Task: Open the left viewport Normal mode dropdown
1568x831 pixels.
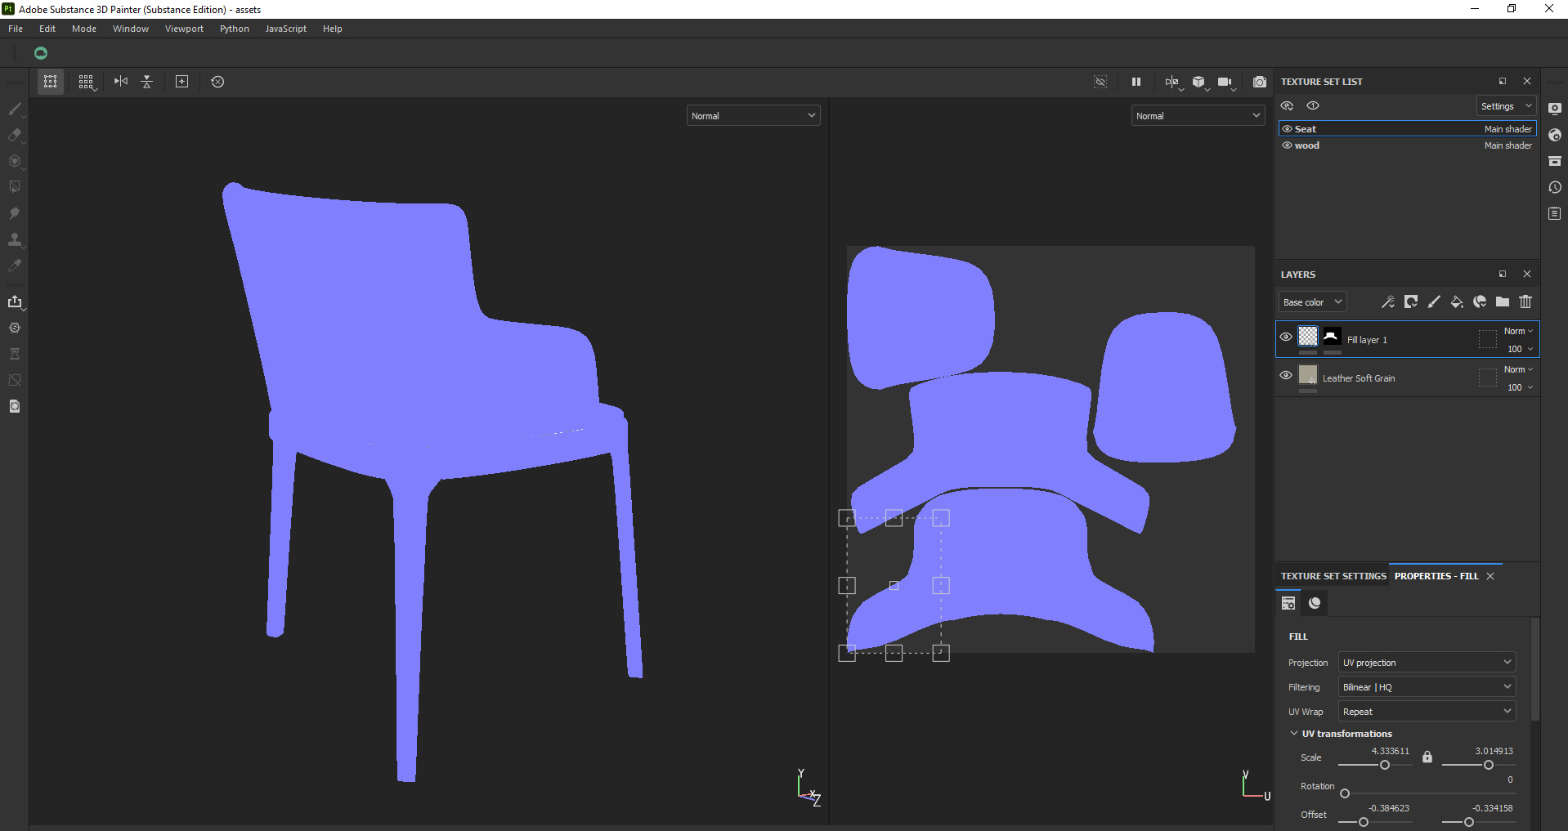Action: 753,116
